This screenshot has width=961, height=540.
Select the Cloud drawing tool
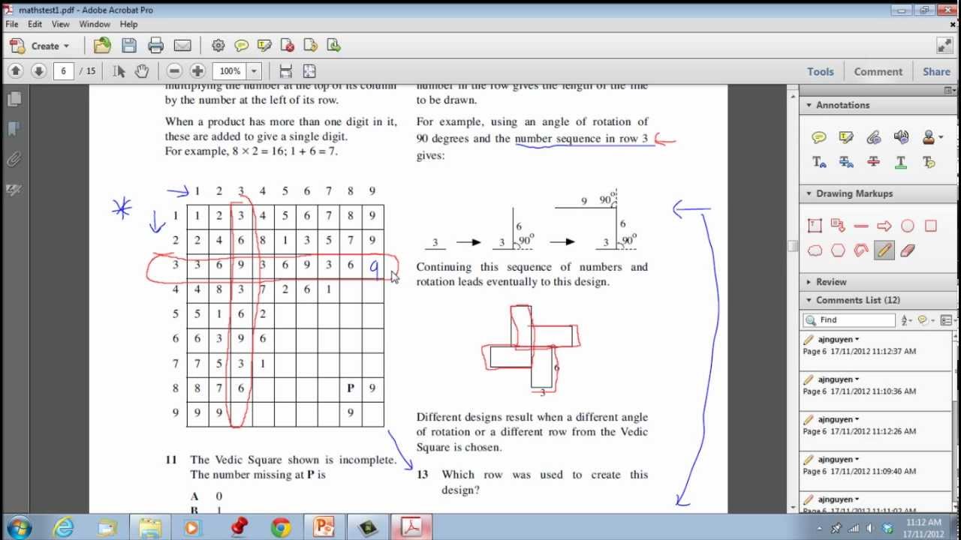click(815, 250)
